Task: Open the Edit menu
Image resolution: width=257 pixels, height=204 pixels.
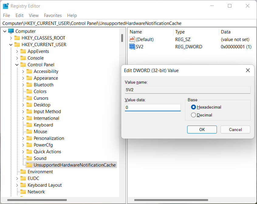Action: (x=19, y=15)
